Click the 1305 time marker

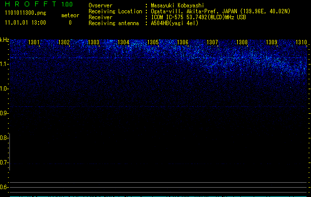coord(153,42)
